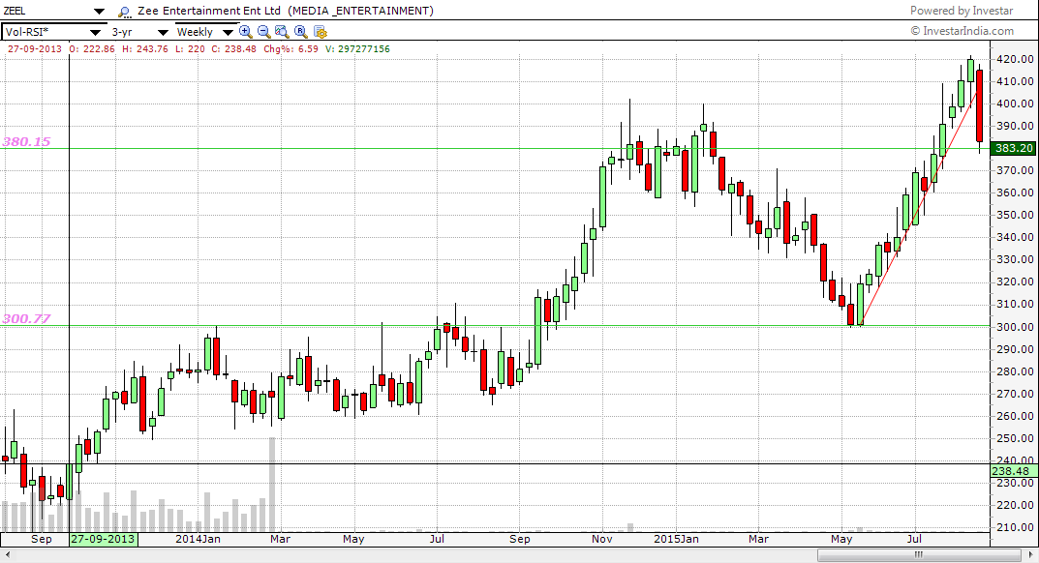Click the L: 220 low value
Viewport: 1039px width, 563px height.
pos(190,49)
